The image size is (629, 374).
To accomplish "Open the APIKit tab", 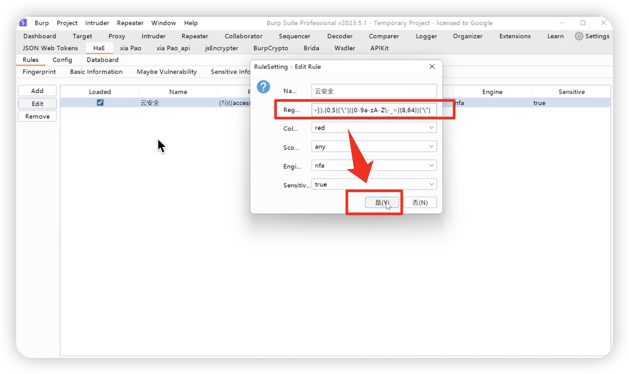I will coord(379,48).
